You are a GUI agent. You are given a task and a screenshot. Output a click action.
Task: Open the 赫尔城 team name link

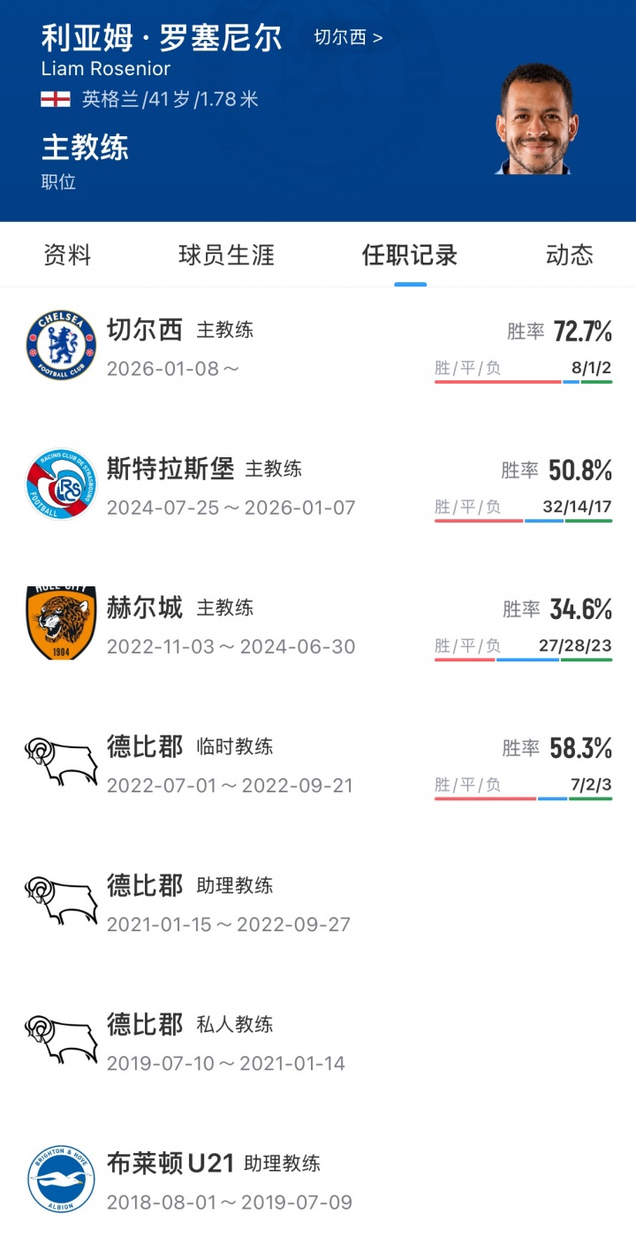pyautogui.click(x=145, y=608)
